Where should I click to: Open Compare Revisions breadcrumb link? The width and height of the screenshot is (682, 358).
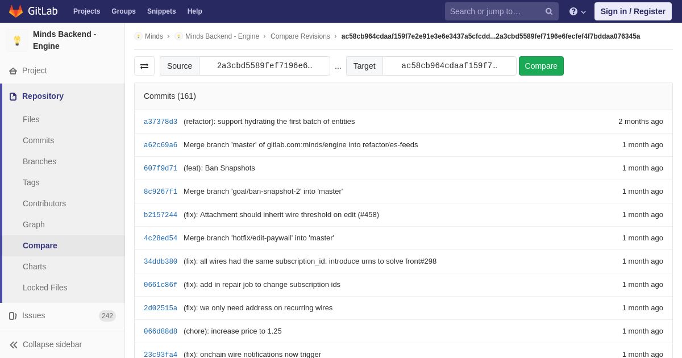pyautogui.click(x=300, y=36)
